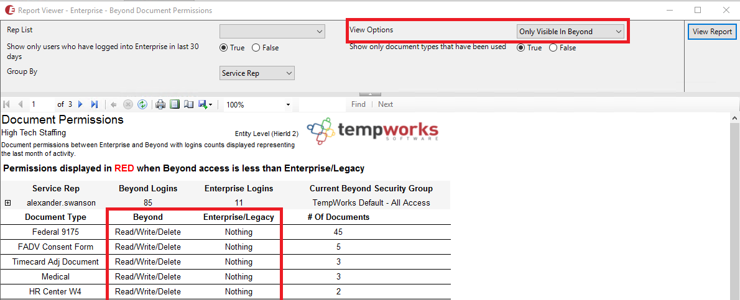Open page setup
Image resolution: width=740 pixels, height=300 pixels.
(x=188, y=104)
